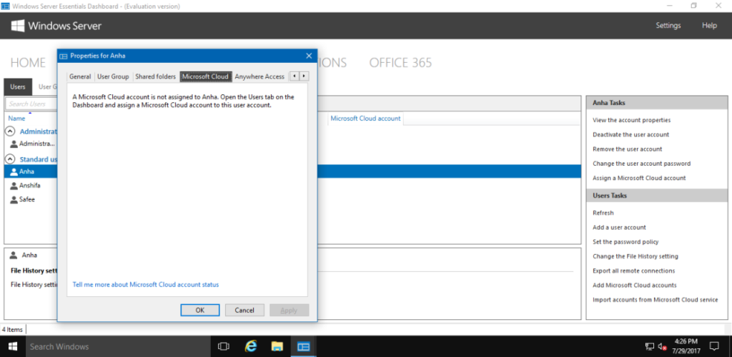Click Microsoft Cloud account column header
Viewport: 732px width, 357px height.
[x=365, y=119]
